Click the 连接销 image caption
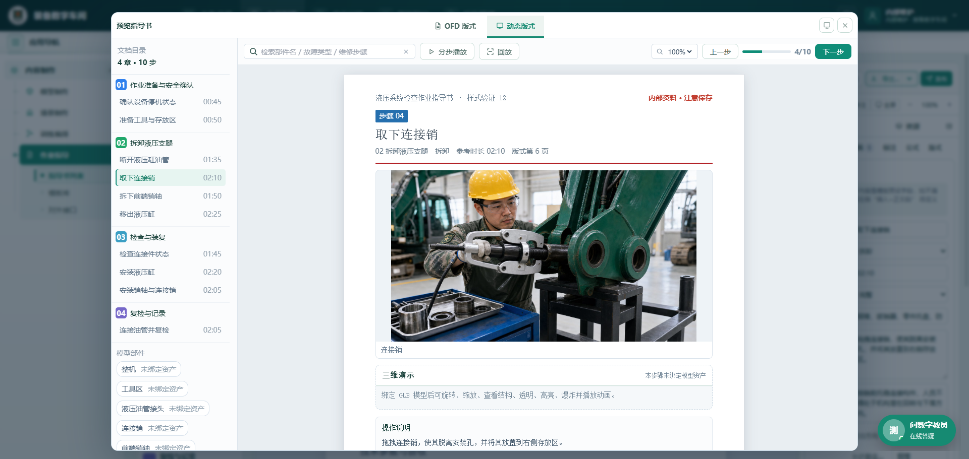Image resolution: width=969 pixels, height=459 pixels. [392, 350]
